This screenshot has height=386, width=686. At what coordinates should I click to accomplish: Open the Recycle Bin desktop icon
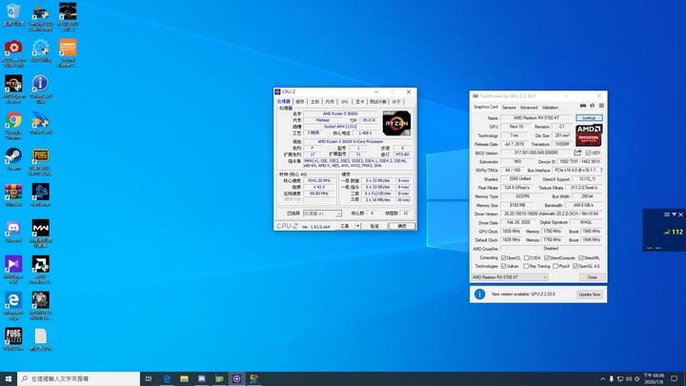[13, 14]
